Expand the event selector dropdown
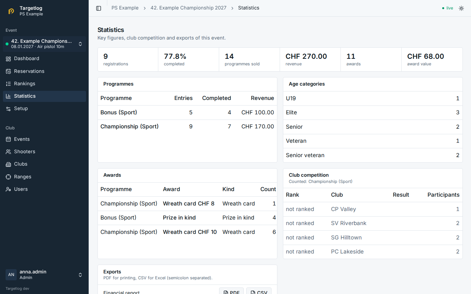 44,44
